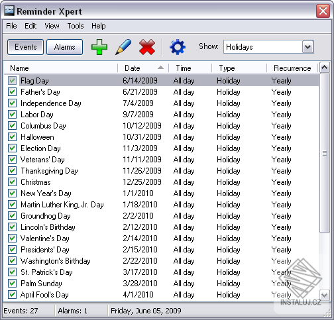Open settings with the blue gear icon
334x320 pixels.
pyautogui.click(x=178, y=47)
